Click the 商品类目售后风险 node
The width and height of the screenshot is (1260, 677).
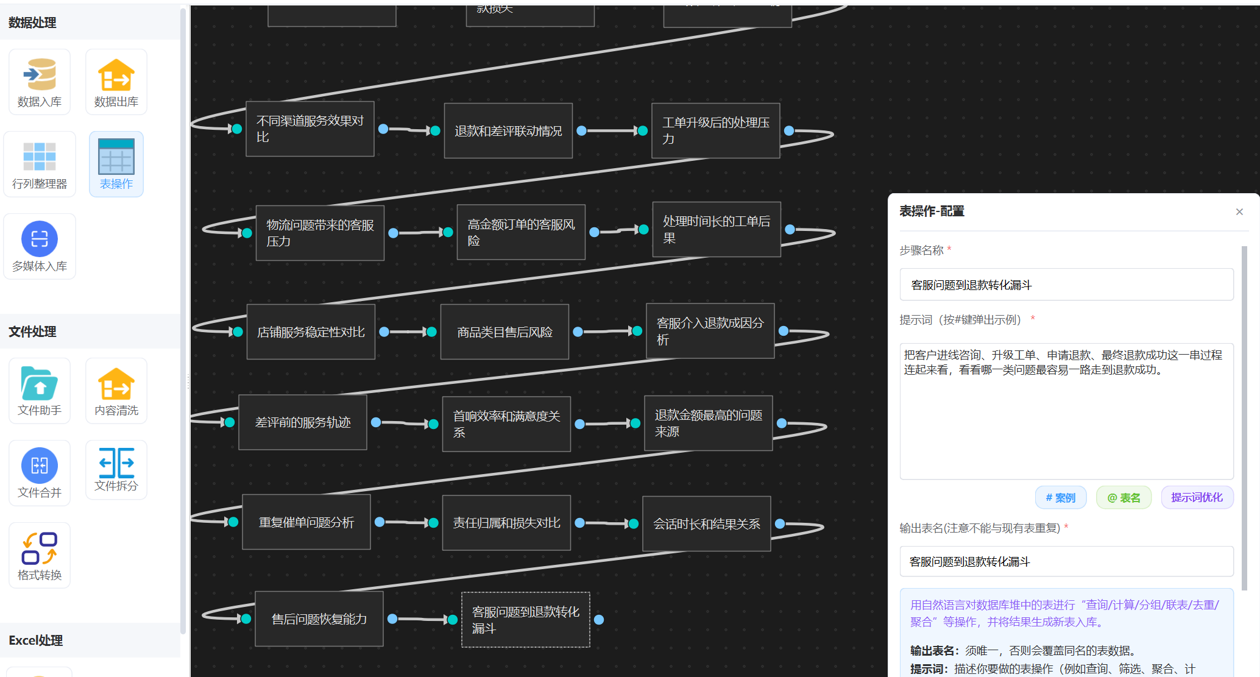pyautogui.click(x=504, y=332)
